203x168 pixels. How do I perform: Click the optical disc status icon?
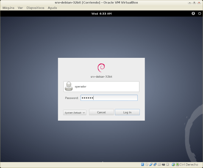[147, 165]
